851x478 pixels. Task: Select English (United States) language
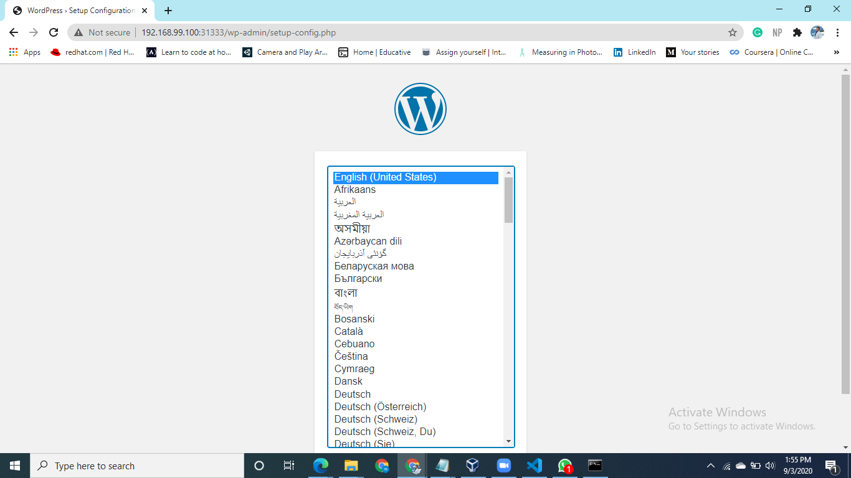click(416, 177)
